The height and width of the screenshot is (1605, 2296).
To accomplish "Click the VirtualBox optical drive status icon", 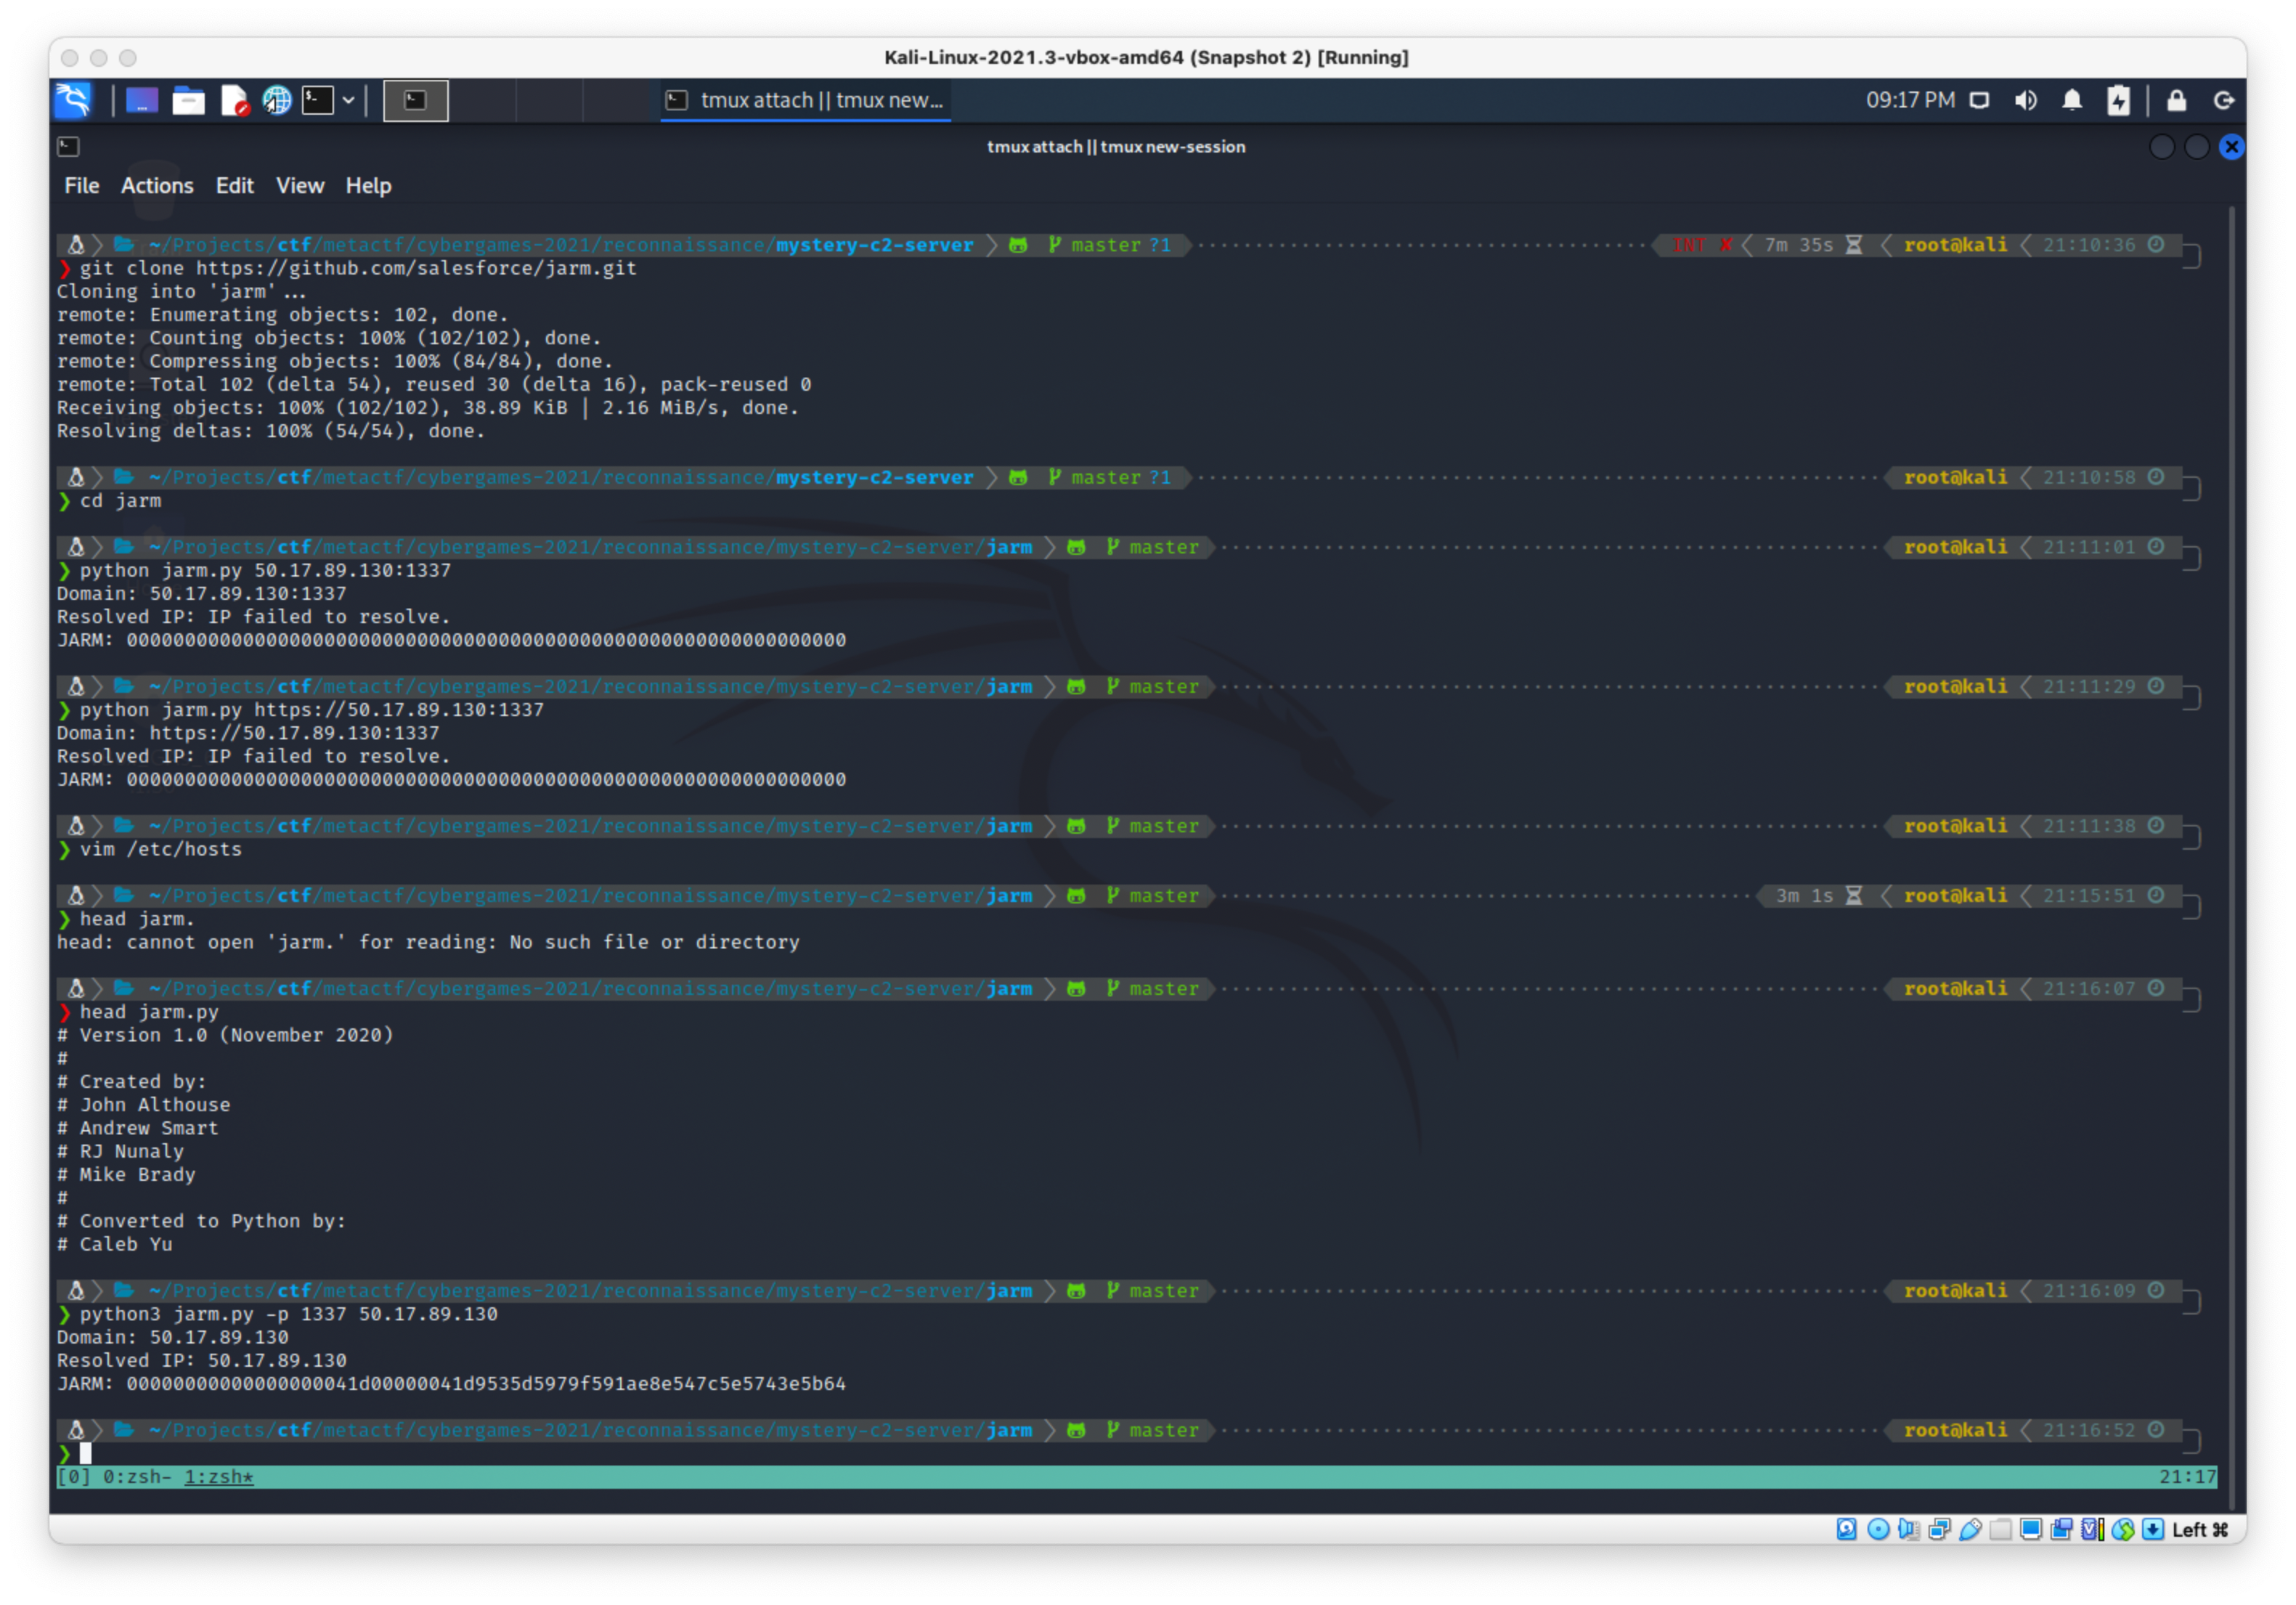I will pos(1878,1529).
